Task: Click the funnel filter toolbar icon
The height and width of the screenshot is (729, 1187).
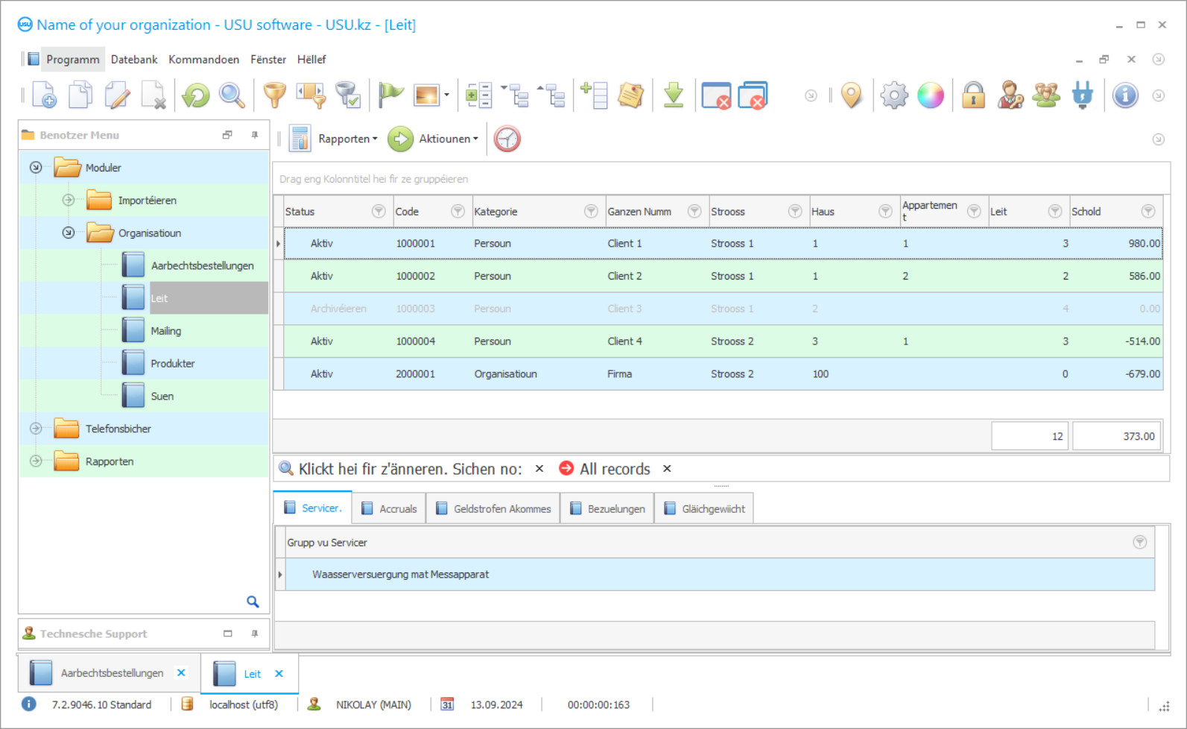Action: 274,96
